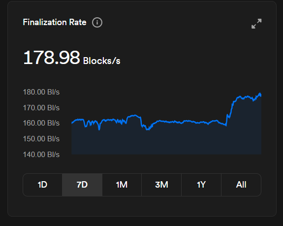Click the 170.00 Bl/s axis label
Screen dimensions: 283x226
click(41, 108)
